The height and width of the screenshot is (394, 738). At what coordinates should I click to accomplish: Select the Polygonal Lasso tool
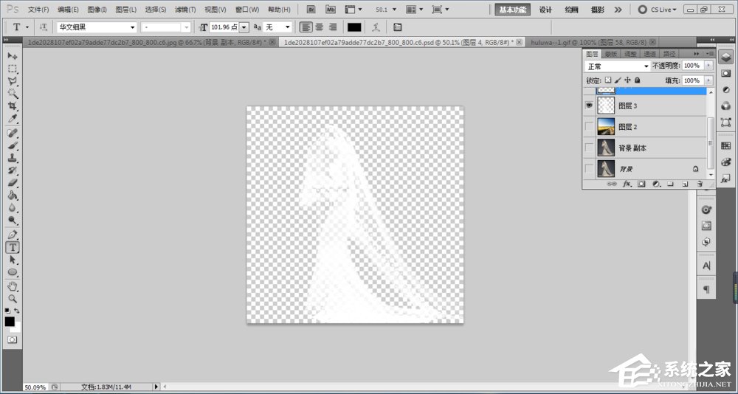13,81
